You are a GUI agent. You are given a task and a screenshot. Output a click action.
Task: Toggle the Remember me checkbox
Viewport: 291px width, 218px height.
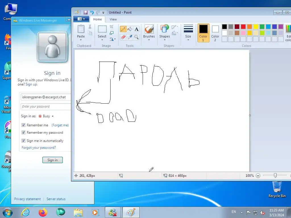(23, 125)
